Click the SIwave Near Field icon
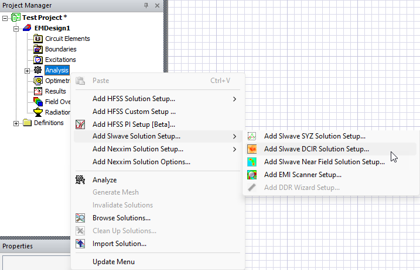Viewport: 420px width, 270px height. tap(252, 162)
